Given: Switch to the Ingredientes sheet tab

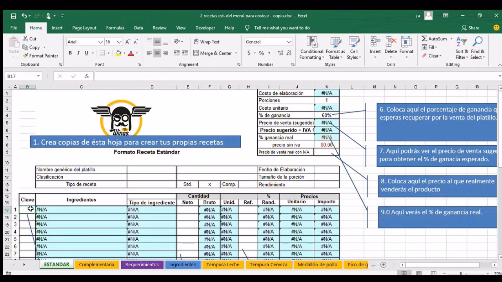Looking at the screenshot, I should pyautogui.click(x=182, y=265).
